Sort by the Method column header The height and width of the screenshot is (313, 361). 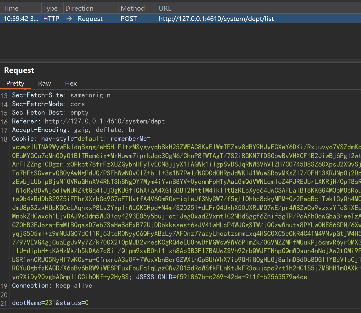[x=133, y=8]
